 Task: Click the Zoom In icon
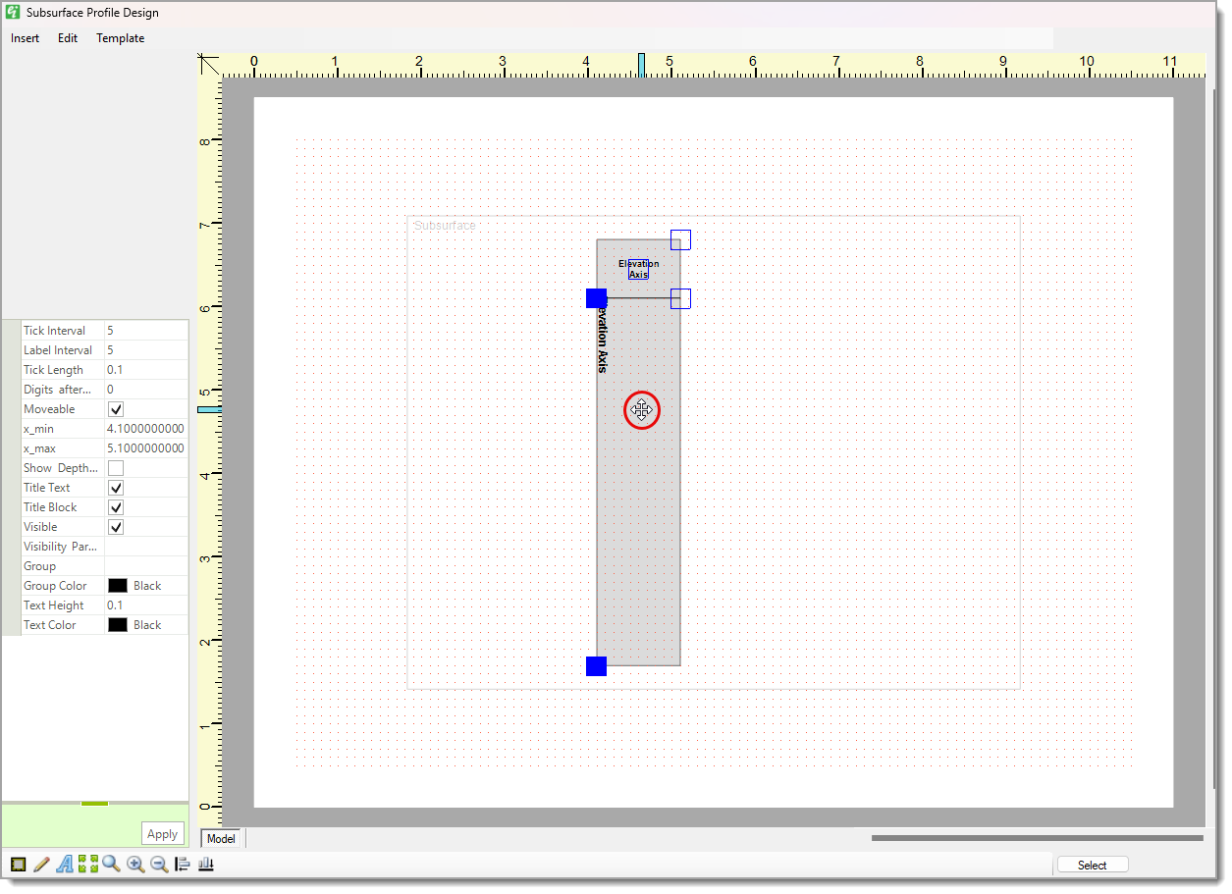point(135,864)
